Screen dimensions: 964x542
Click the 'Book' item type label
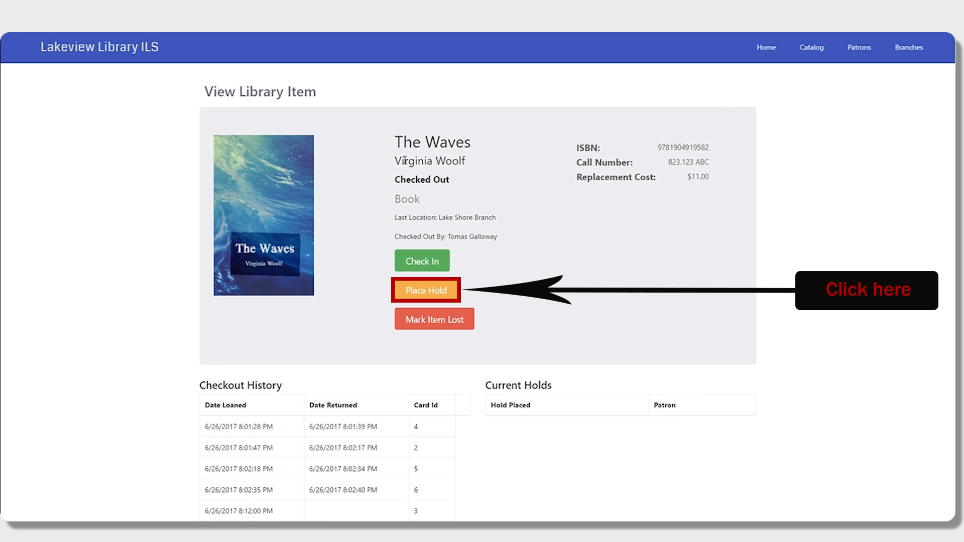(407, 199)
